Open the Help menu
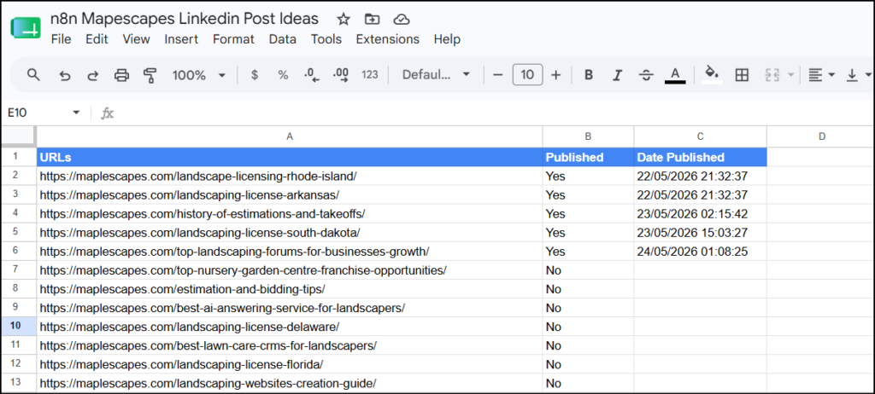 coord(447,39)
